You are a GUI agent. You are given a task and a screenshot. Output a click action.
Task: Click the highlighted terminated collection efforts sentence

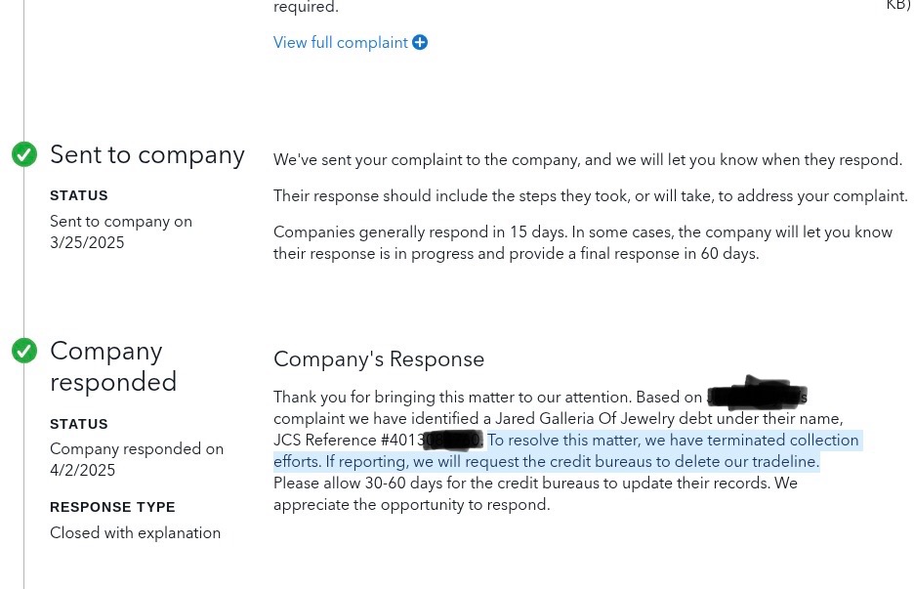[568, 451]
